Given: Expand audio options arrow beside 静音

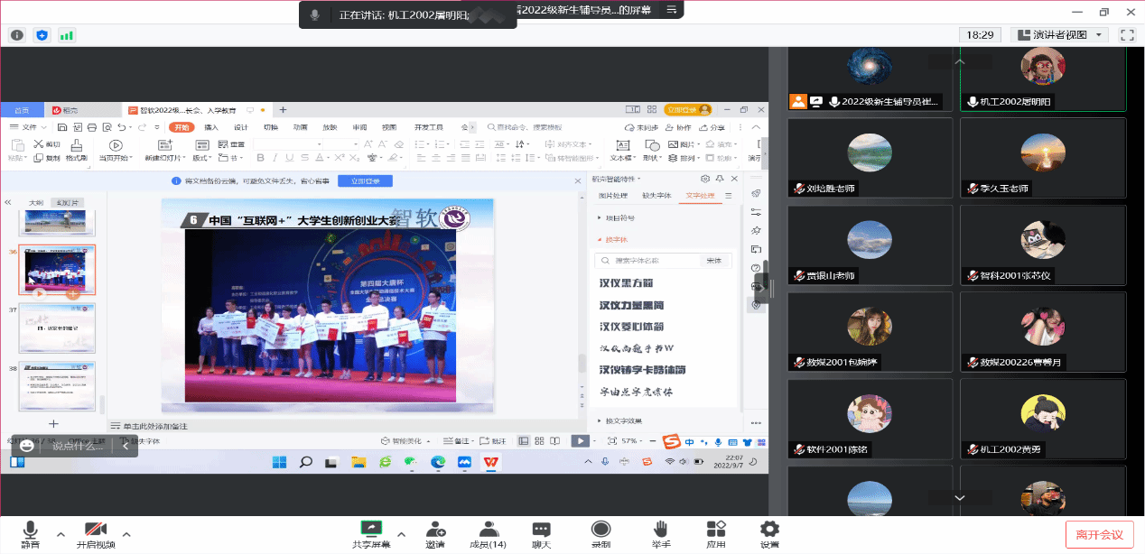Looking at the screenshot, I should (61, 534).
